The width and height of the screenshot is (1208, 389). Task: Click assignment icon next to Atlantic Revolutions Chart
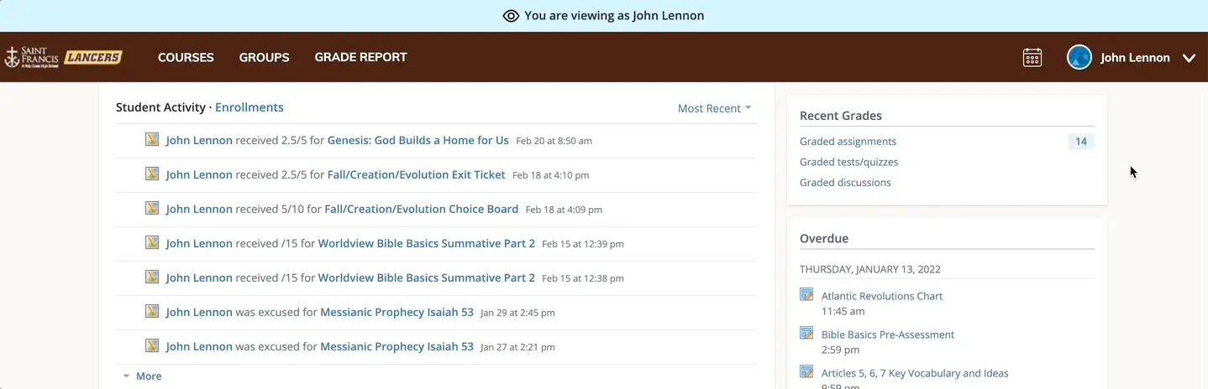(806, 295)
